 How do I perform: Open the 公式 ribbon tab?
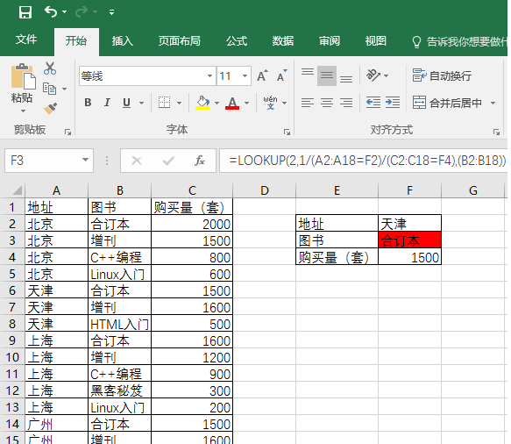[x=237, y=41]
